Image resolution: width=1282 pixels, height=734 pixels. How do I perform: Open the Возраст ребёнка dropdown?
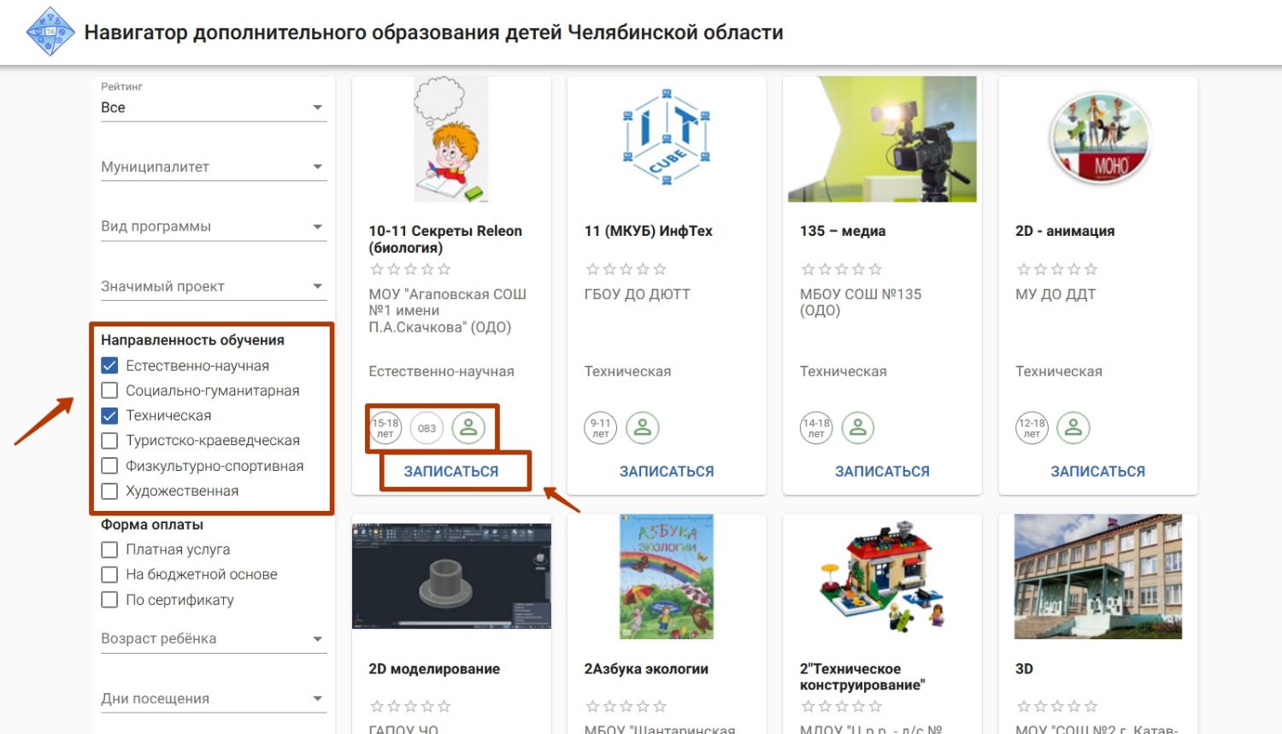pos(213,638)
